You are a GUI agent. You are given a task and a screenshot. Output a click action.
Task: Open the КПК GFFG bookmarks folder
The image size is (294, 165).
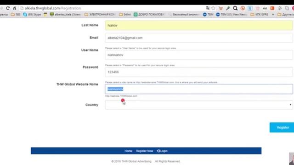259,14
